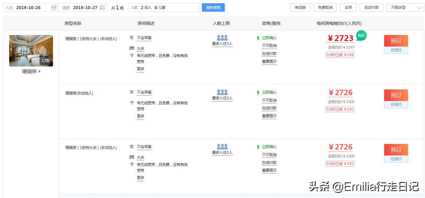425x198 pixels.
Task: Click the WiFi icon in first room row
Action: click(132, 56)
